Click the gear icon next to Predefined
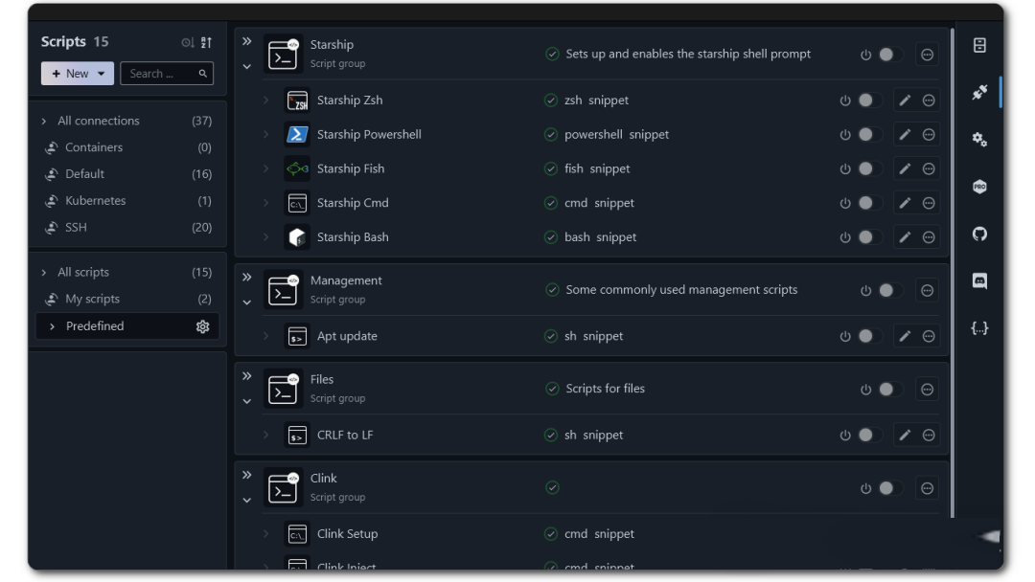 point(202,326)
